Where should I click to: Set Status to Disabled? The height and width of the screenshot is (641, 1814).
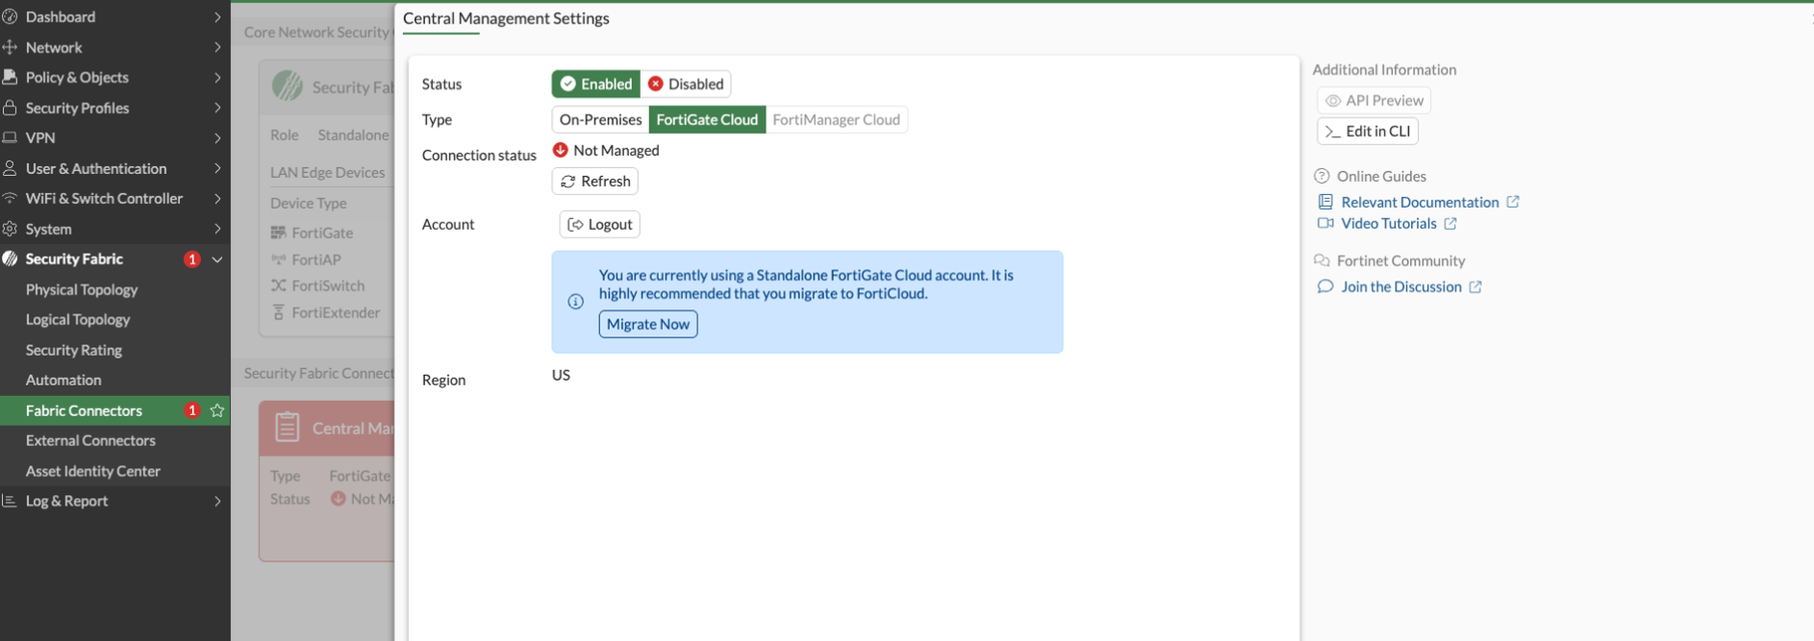[686, 84]
